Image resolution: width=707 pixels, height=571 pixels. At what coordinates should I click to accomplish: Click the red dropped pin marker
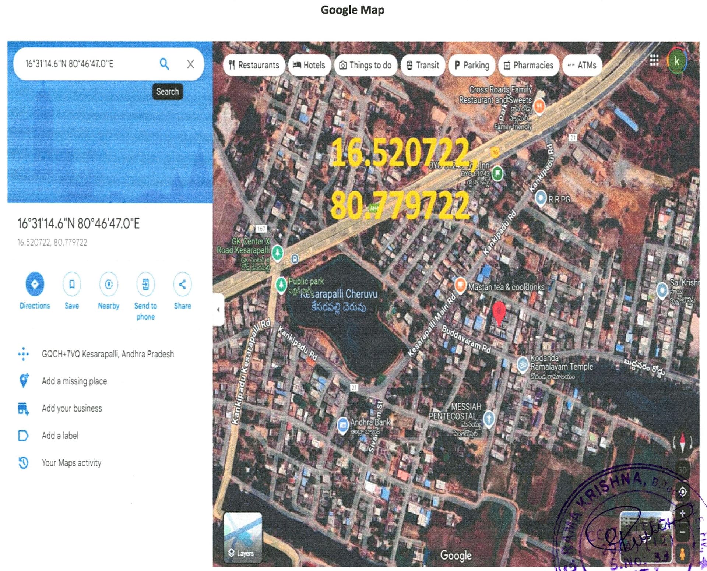point(499,313)
